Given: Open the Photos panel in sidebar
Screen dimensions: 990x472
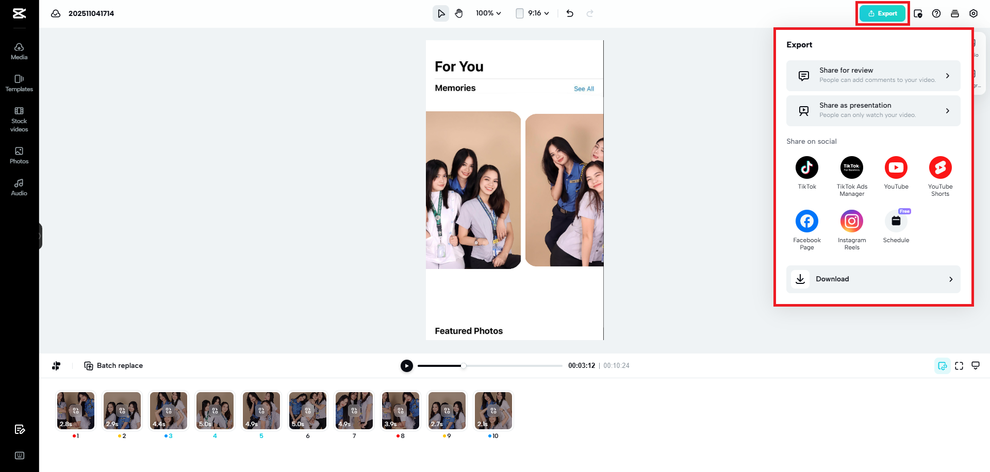Looking at the screenshot, I should click(x=19, y=155).
